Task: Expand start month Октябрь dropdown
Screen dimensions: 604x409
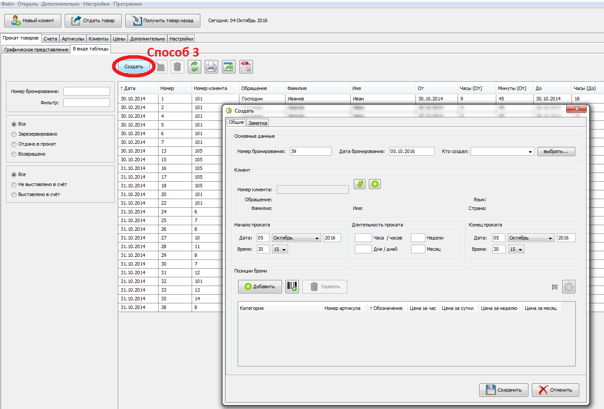Action: click(296, 238)
